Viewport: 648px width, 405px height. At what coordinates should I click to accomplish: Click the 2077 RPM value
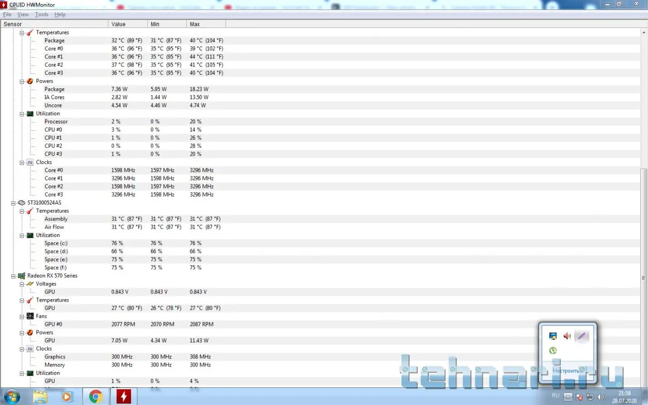point(123,324)
